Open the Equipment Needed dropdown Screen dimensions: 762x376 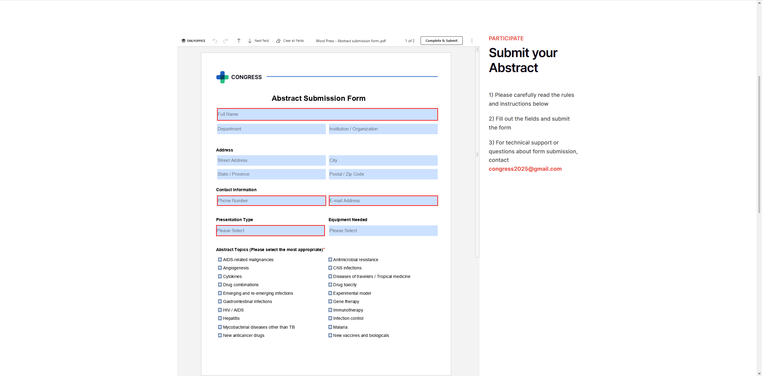tap(383, 231)
